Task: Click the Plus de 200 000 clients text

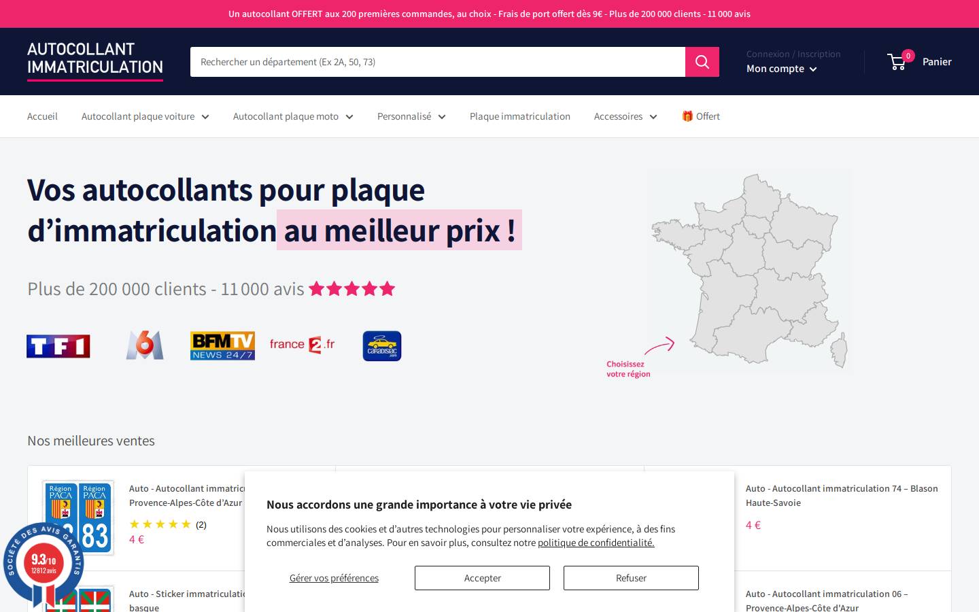Action: (x=166, y=289)
